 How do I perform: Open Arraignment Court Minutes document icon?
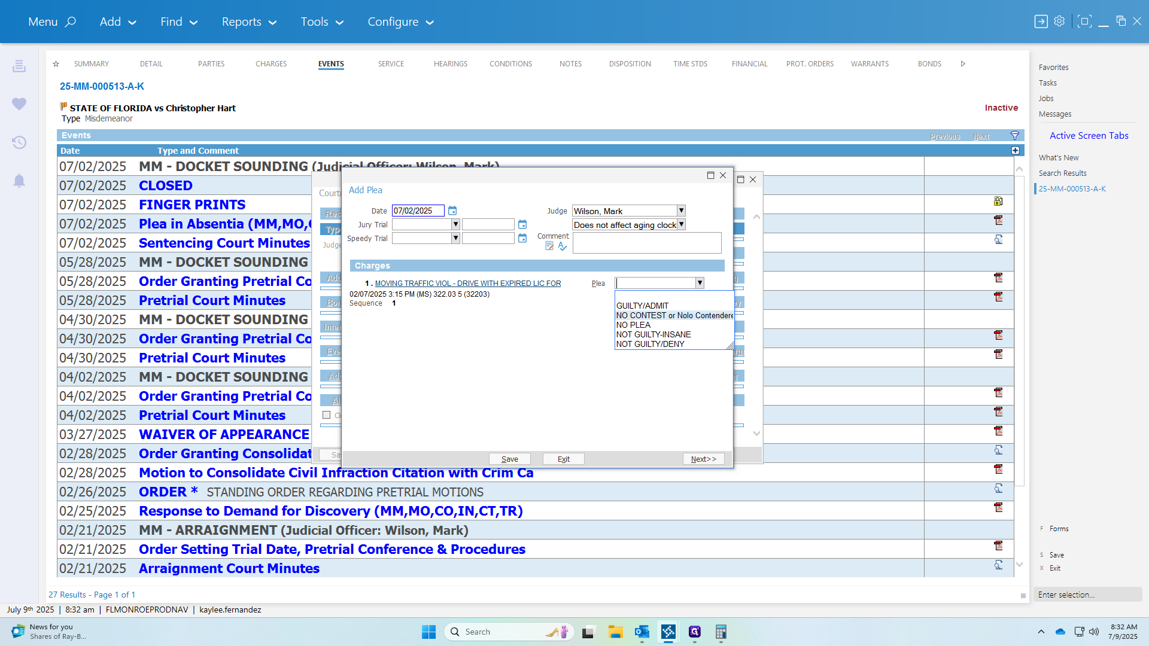(x=998, y=565)
